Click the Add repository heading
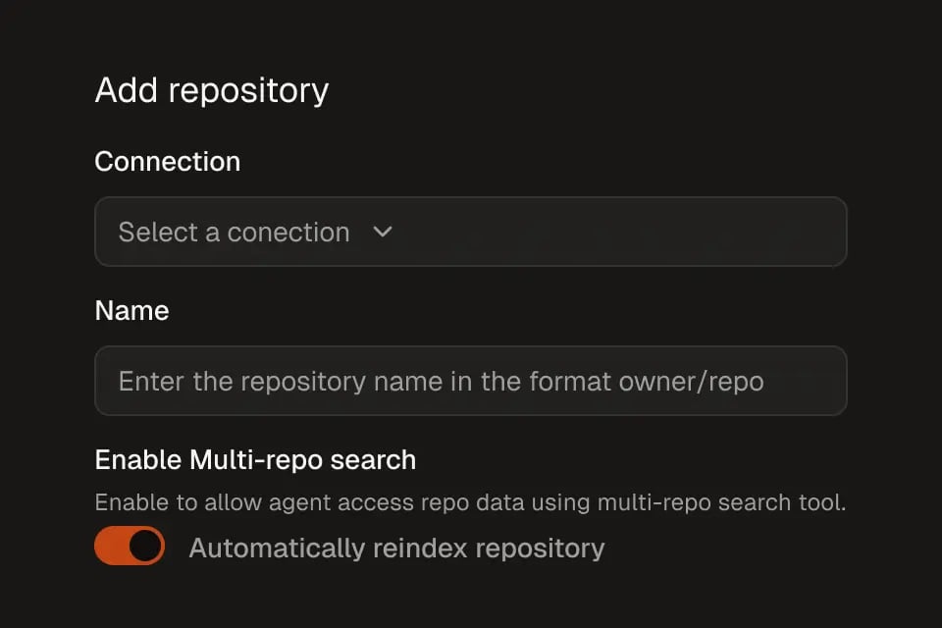942x628 pixels. [x=211, y=90]
